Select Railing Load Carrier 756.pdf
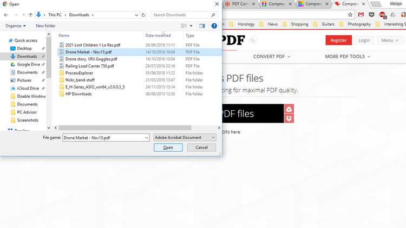 coord(89,66)
